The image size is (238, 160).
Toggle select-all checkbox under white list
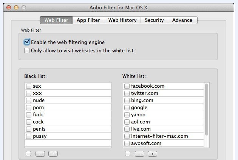pyautogui.click(x=128, y=154)
